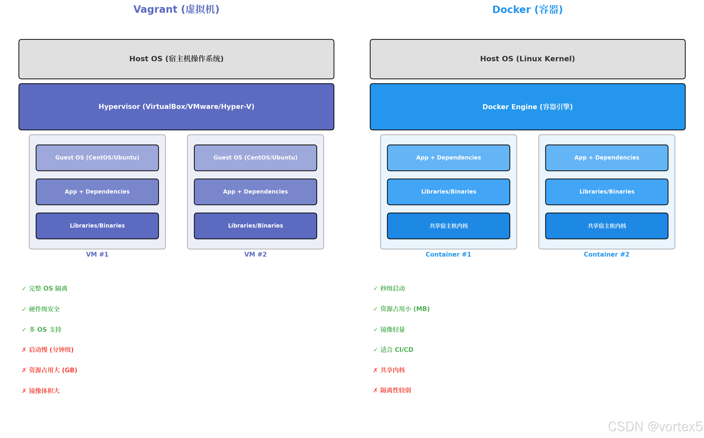This screenshot has width=704, height=438.
Task: Select Guest OS box inside VM #2
Action: 256,158
